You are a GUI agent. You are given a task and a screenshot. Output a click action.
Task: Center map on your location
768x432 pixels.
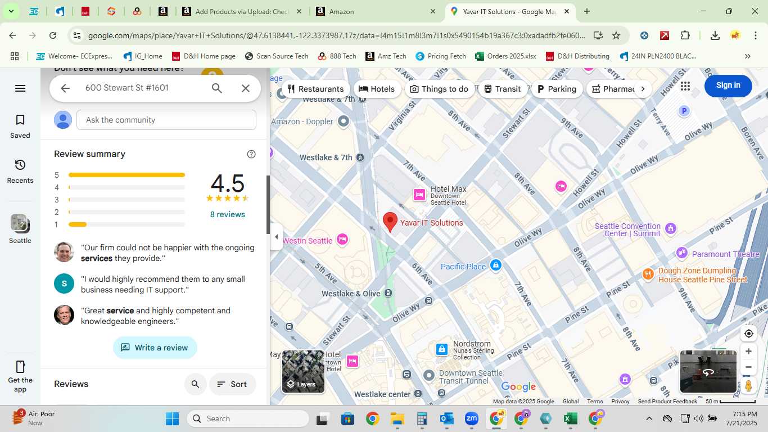coord(748,334)
